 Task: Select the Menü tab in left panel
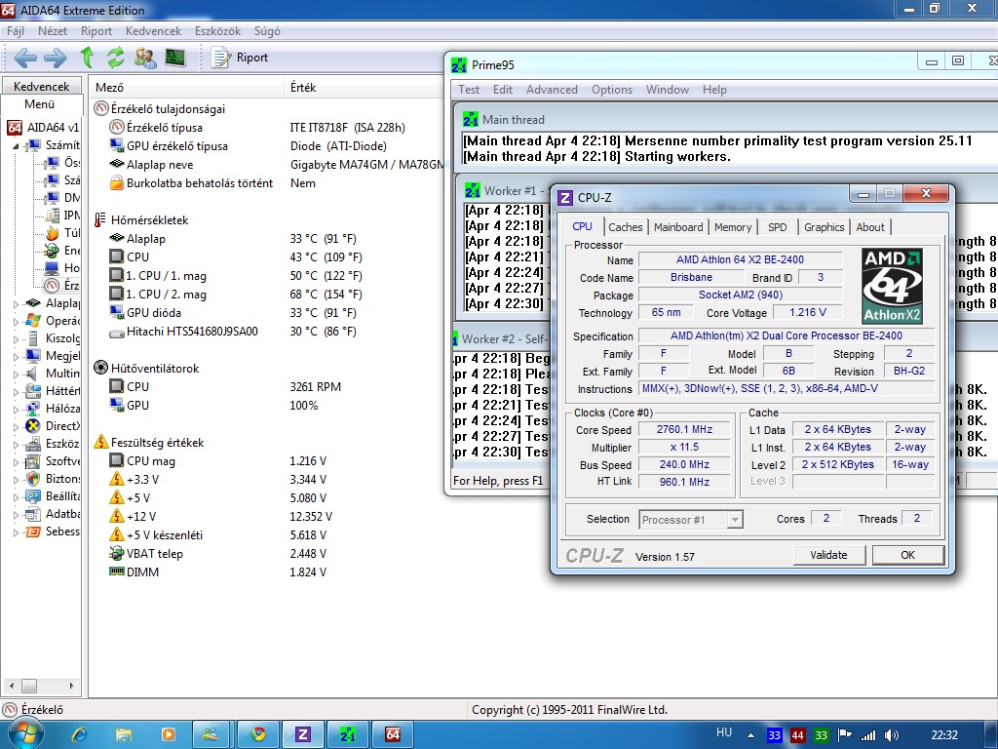click(x=39, y=103)
